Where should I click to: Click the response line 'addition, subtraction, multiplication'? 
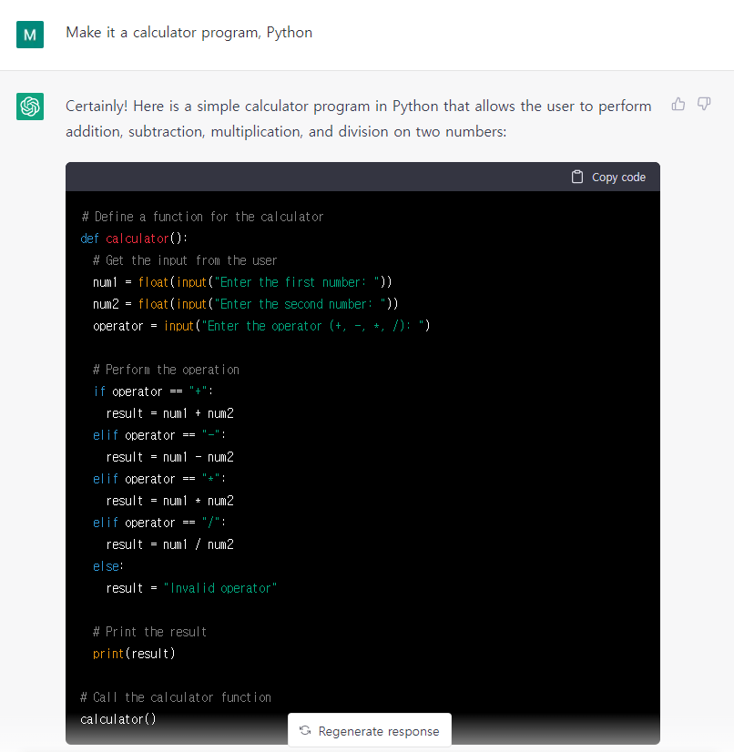coord(286,131)
